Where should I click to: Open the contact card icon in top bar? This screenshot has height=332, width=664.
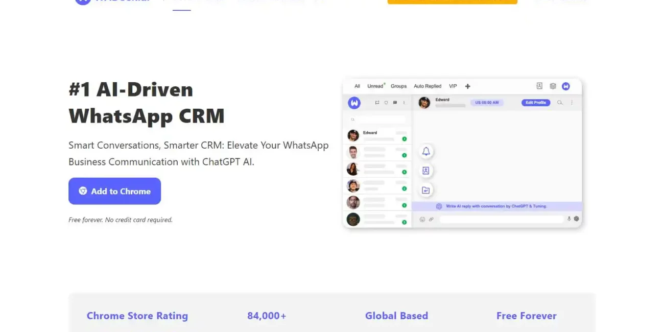tap(539, 86)
